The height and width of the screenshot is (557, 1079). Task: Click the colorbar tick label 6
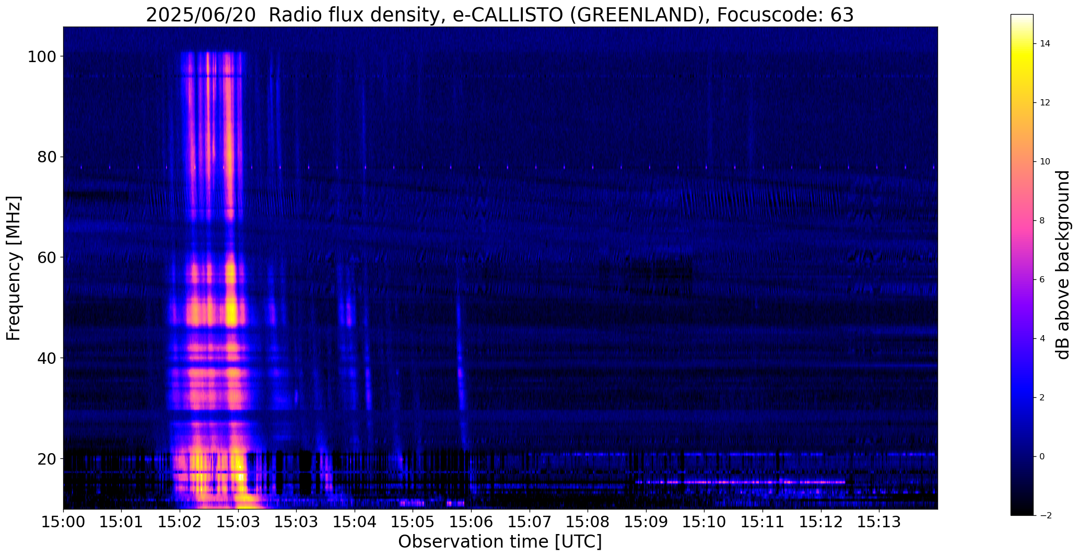1042,280
